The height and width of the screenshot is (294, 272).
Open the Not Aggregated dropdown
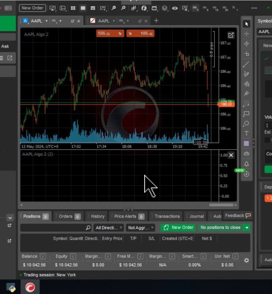coord(141,228)
